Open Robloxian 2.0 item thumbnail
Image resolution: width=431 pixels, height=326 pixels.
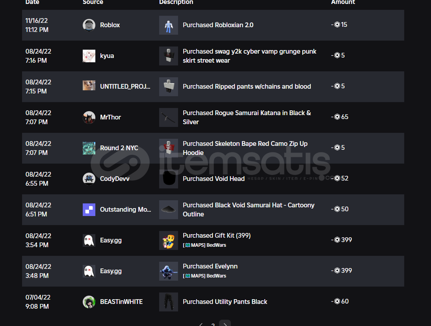click(169, 25)
